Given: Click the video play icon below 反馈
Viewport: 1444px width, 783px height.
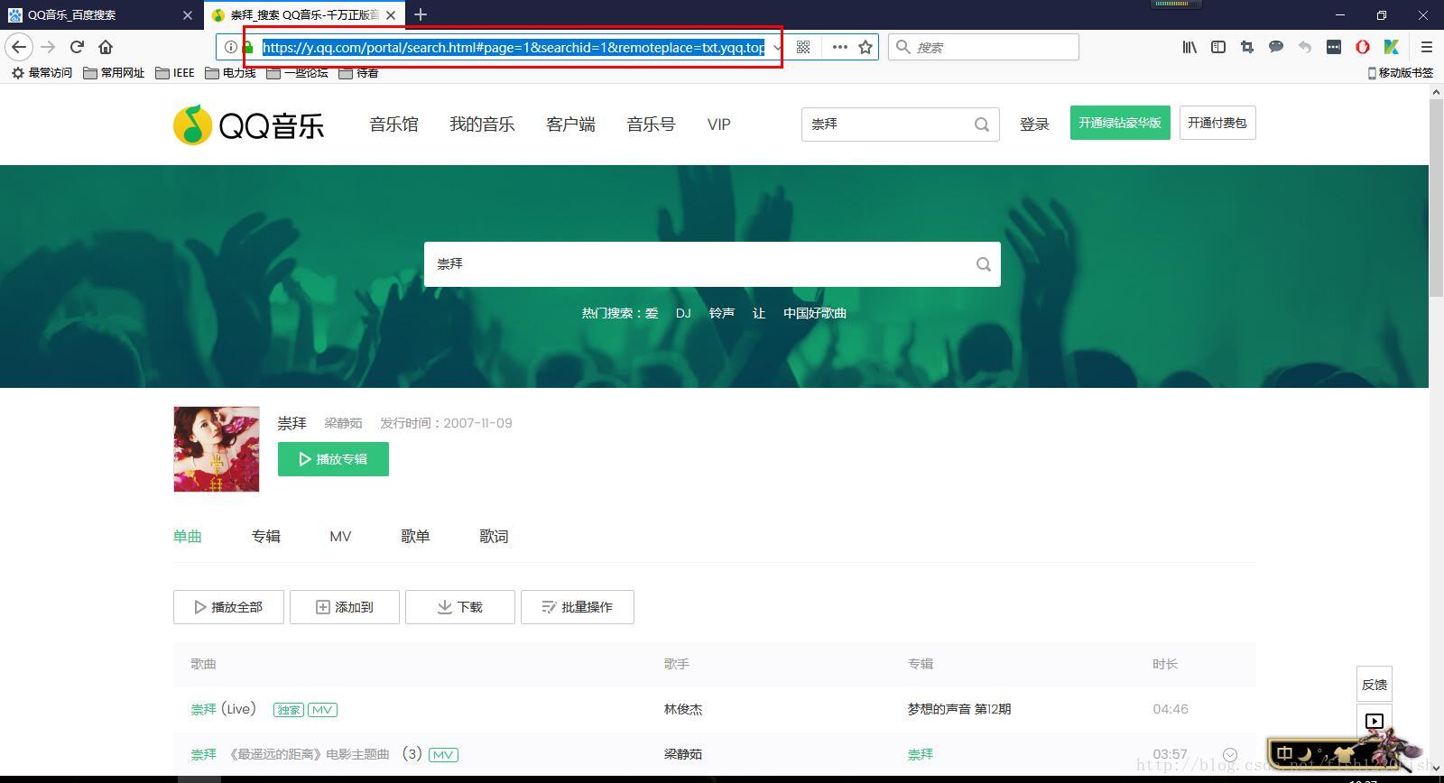Looking at the screenshot, I should tap(1375, 721).
